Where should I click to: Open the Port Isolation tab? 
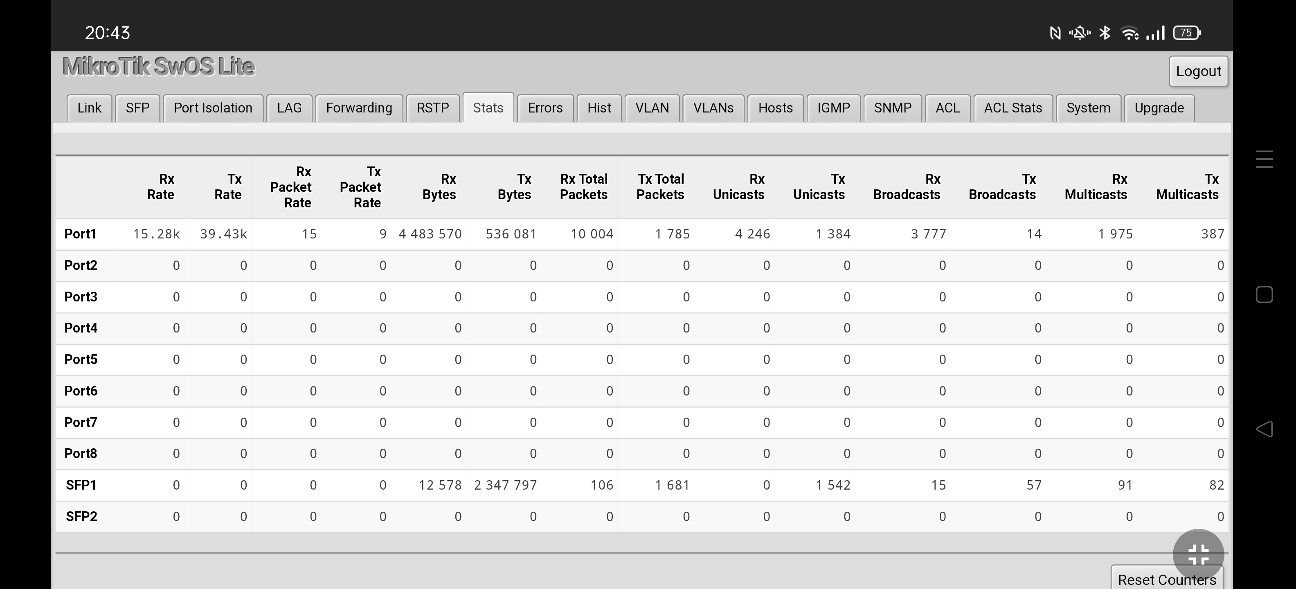213,108
